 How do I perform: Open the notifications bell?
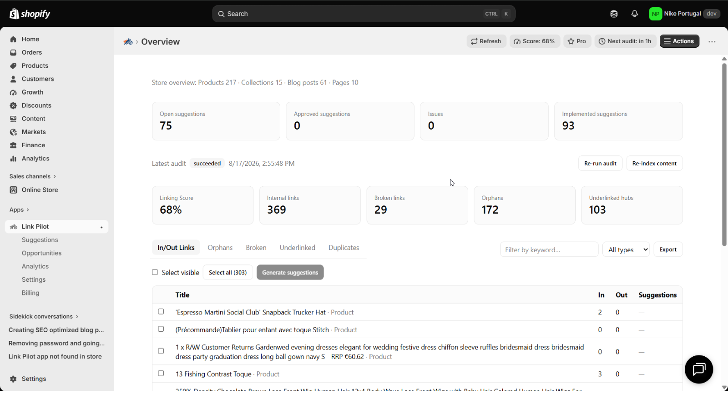click(635, 14)
